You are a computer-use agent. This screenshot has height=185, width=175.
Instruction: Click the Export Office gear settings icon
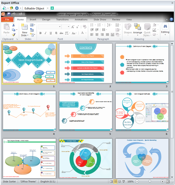point(17,8)
